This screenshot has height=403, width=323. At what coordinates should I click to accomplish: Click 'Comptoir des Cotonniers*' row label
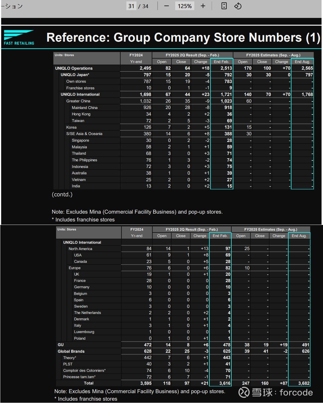click(84, 371)
